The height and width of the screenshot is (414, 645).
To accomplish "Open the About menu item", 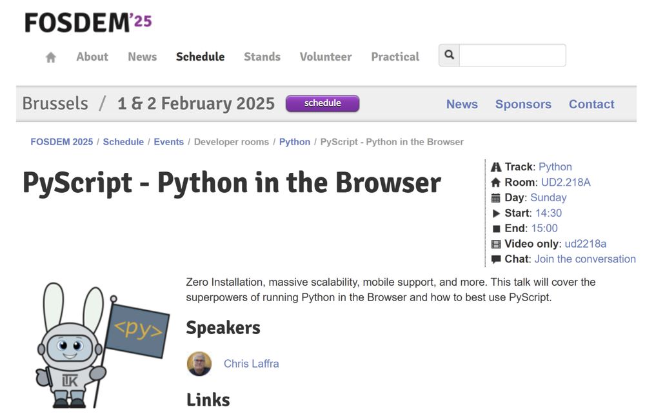I will point(92,57).
